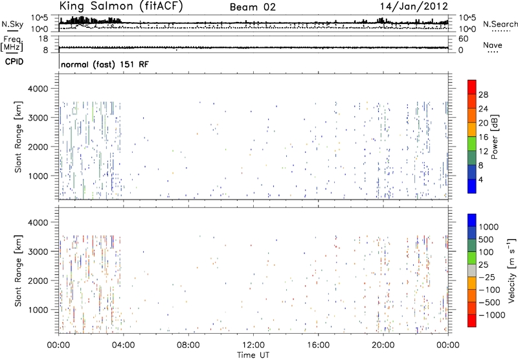The height and width of the screenshot is (359, 518).
Task: Click the date '14/Jan/2012'
Action: tap(414, 6)
